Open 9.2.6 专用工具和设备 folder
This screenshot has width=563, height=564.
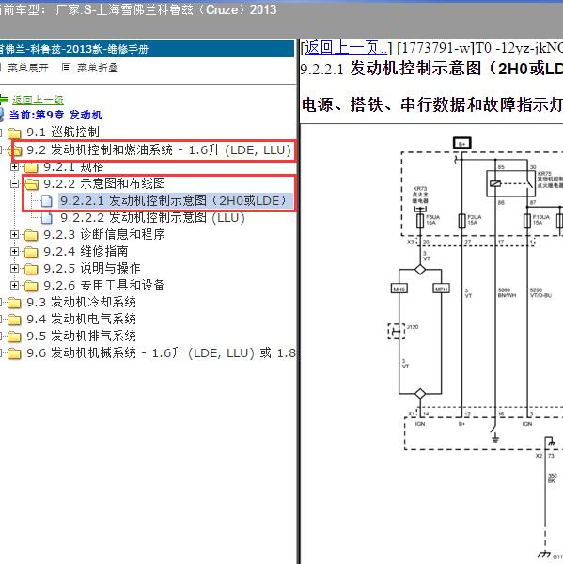(104, 285)
